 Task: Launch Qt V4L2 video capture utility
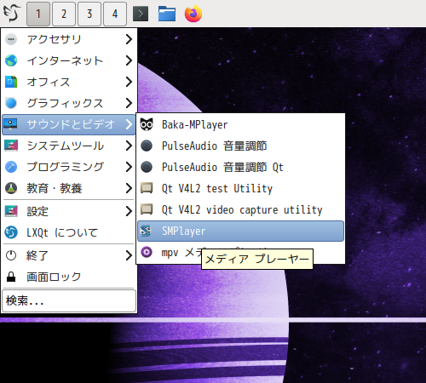pyautogui.click(x=240, y=209)
